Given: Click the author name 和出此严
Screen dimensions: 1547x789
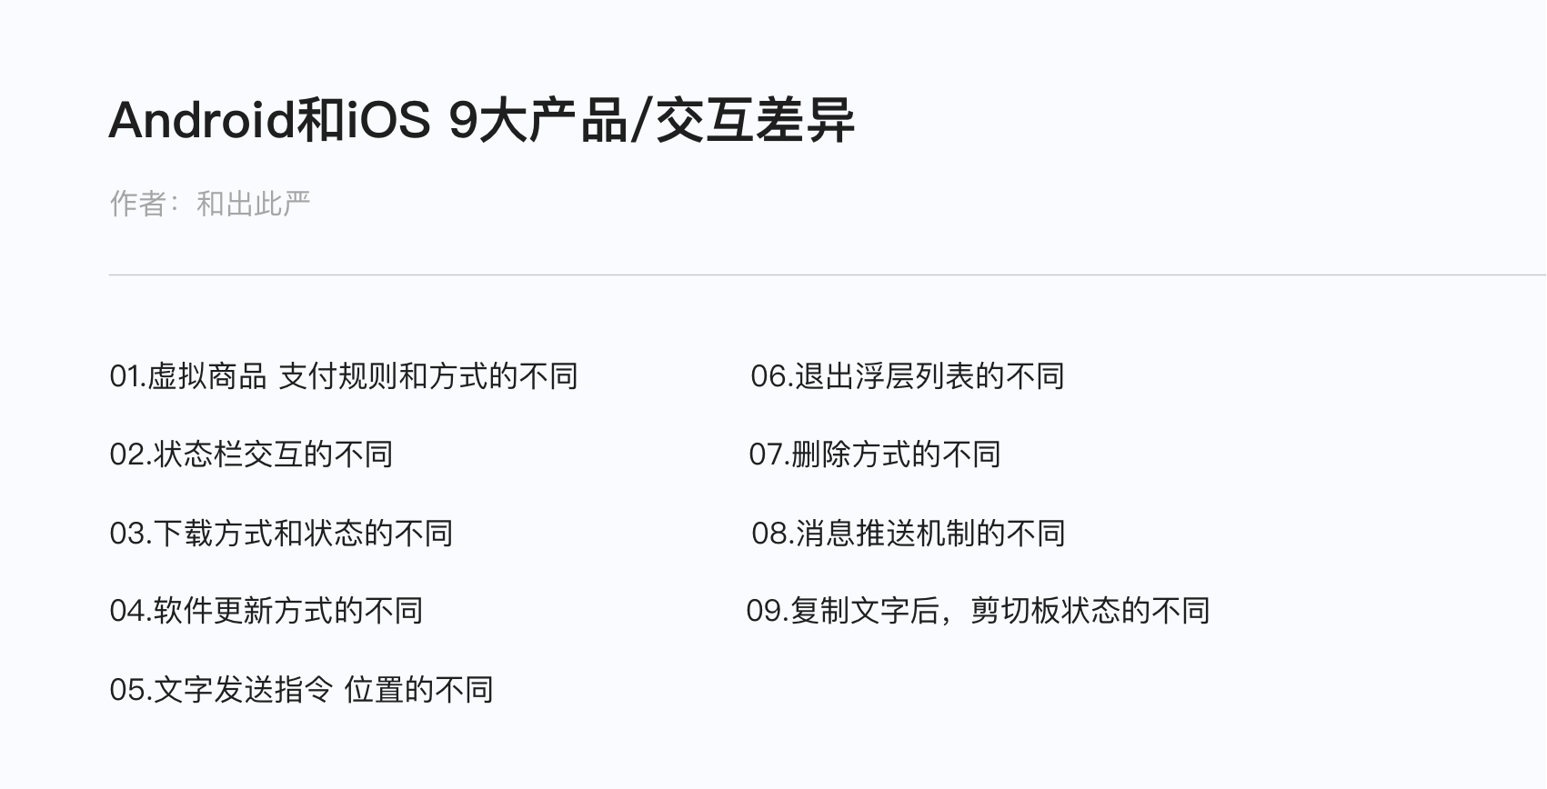Looking at the screenshot, I should tap(254, 204).
